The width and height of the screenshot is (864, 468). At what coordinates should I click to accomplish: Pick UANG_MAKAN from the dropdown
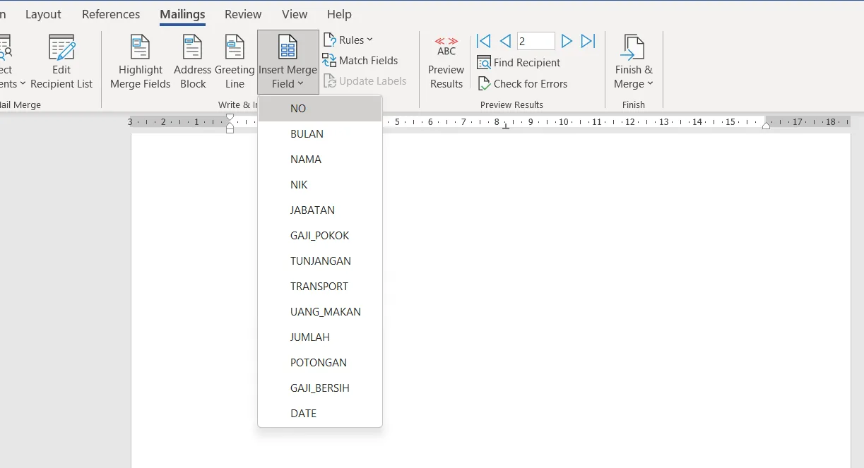320,312
